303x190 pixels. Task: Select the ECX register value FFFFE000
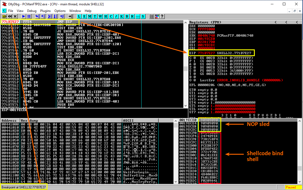(206, 29)
